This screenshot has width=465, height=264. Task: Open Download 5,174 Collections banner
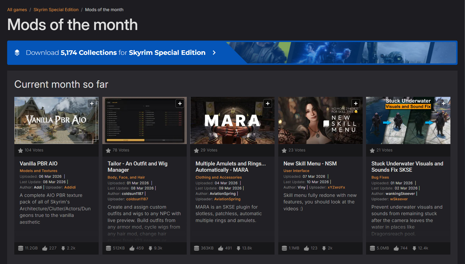pyautogui.click(x=232, y=53)
